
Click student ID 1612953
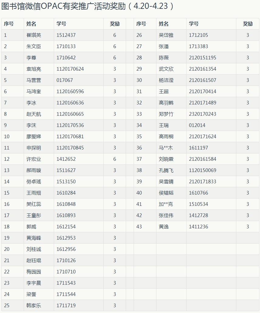click(x=66, y=238)
